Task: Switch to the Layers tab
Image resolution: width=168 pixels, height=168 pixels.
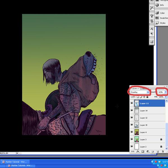Action: (x=134, y=88)
